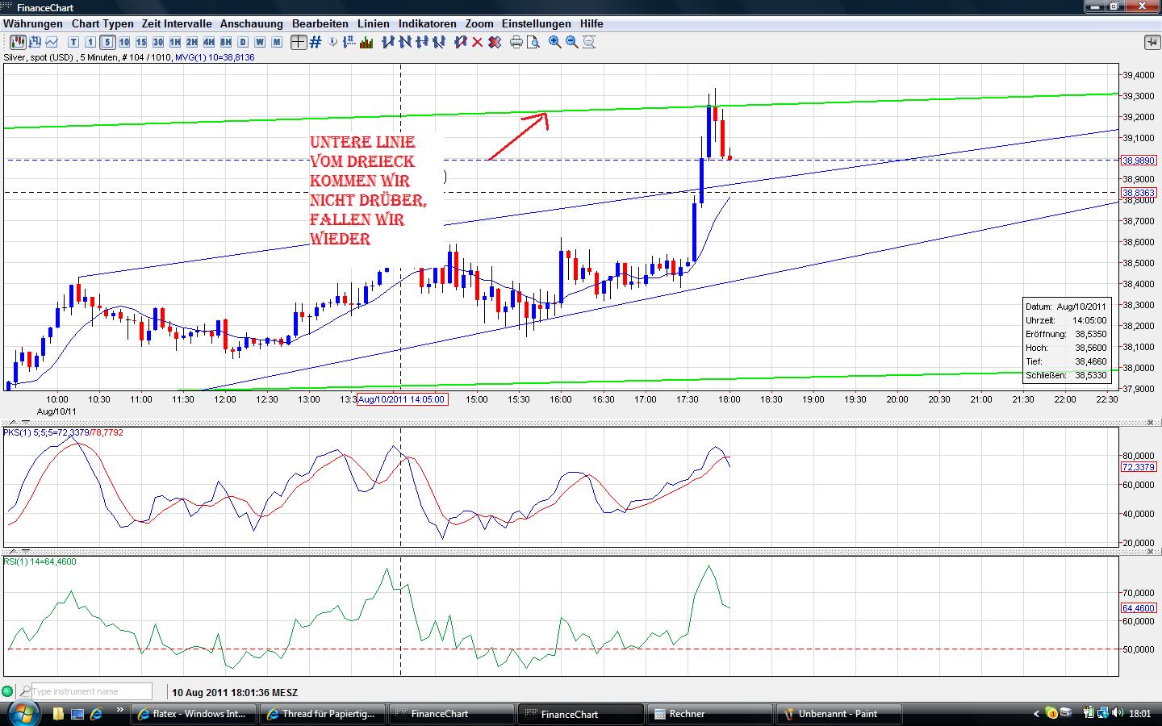Click the PKS value label 72,3379
The height and width of the screenshot is (726, 1162).
pyautogui.click(x=1139, y=467)
